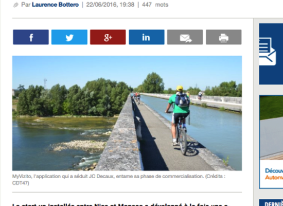Screen dimensions: 283x206
Task: Open the newsletter envelope icon in sidebar
Action: tap(268, 51)
